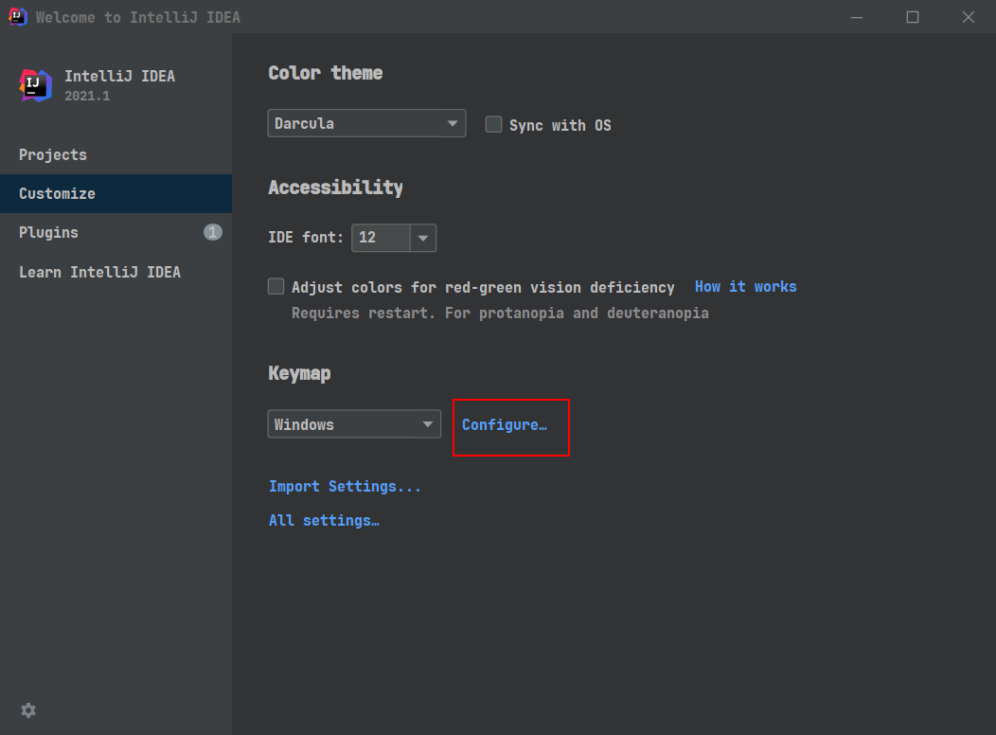Open the Projects section

coord(116,155)
